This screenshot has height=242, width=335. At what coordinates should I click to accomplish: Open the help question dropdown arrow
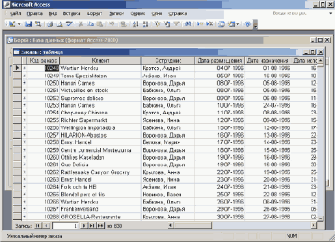330,14
